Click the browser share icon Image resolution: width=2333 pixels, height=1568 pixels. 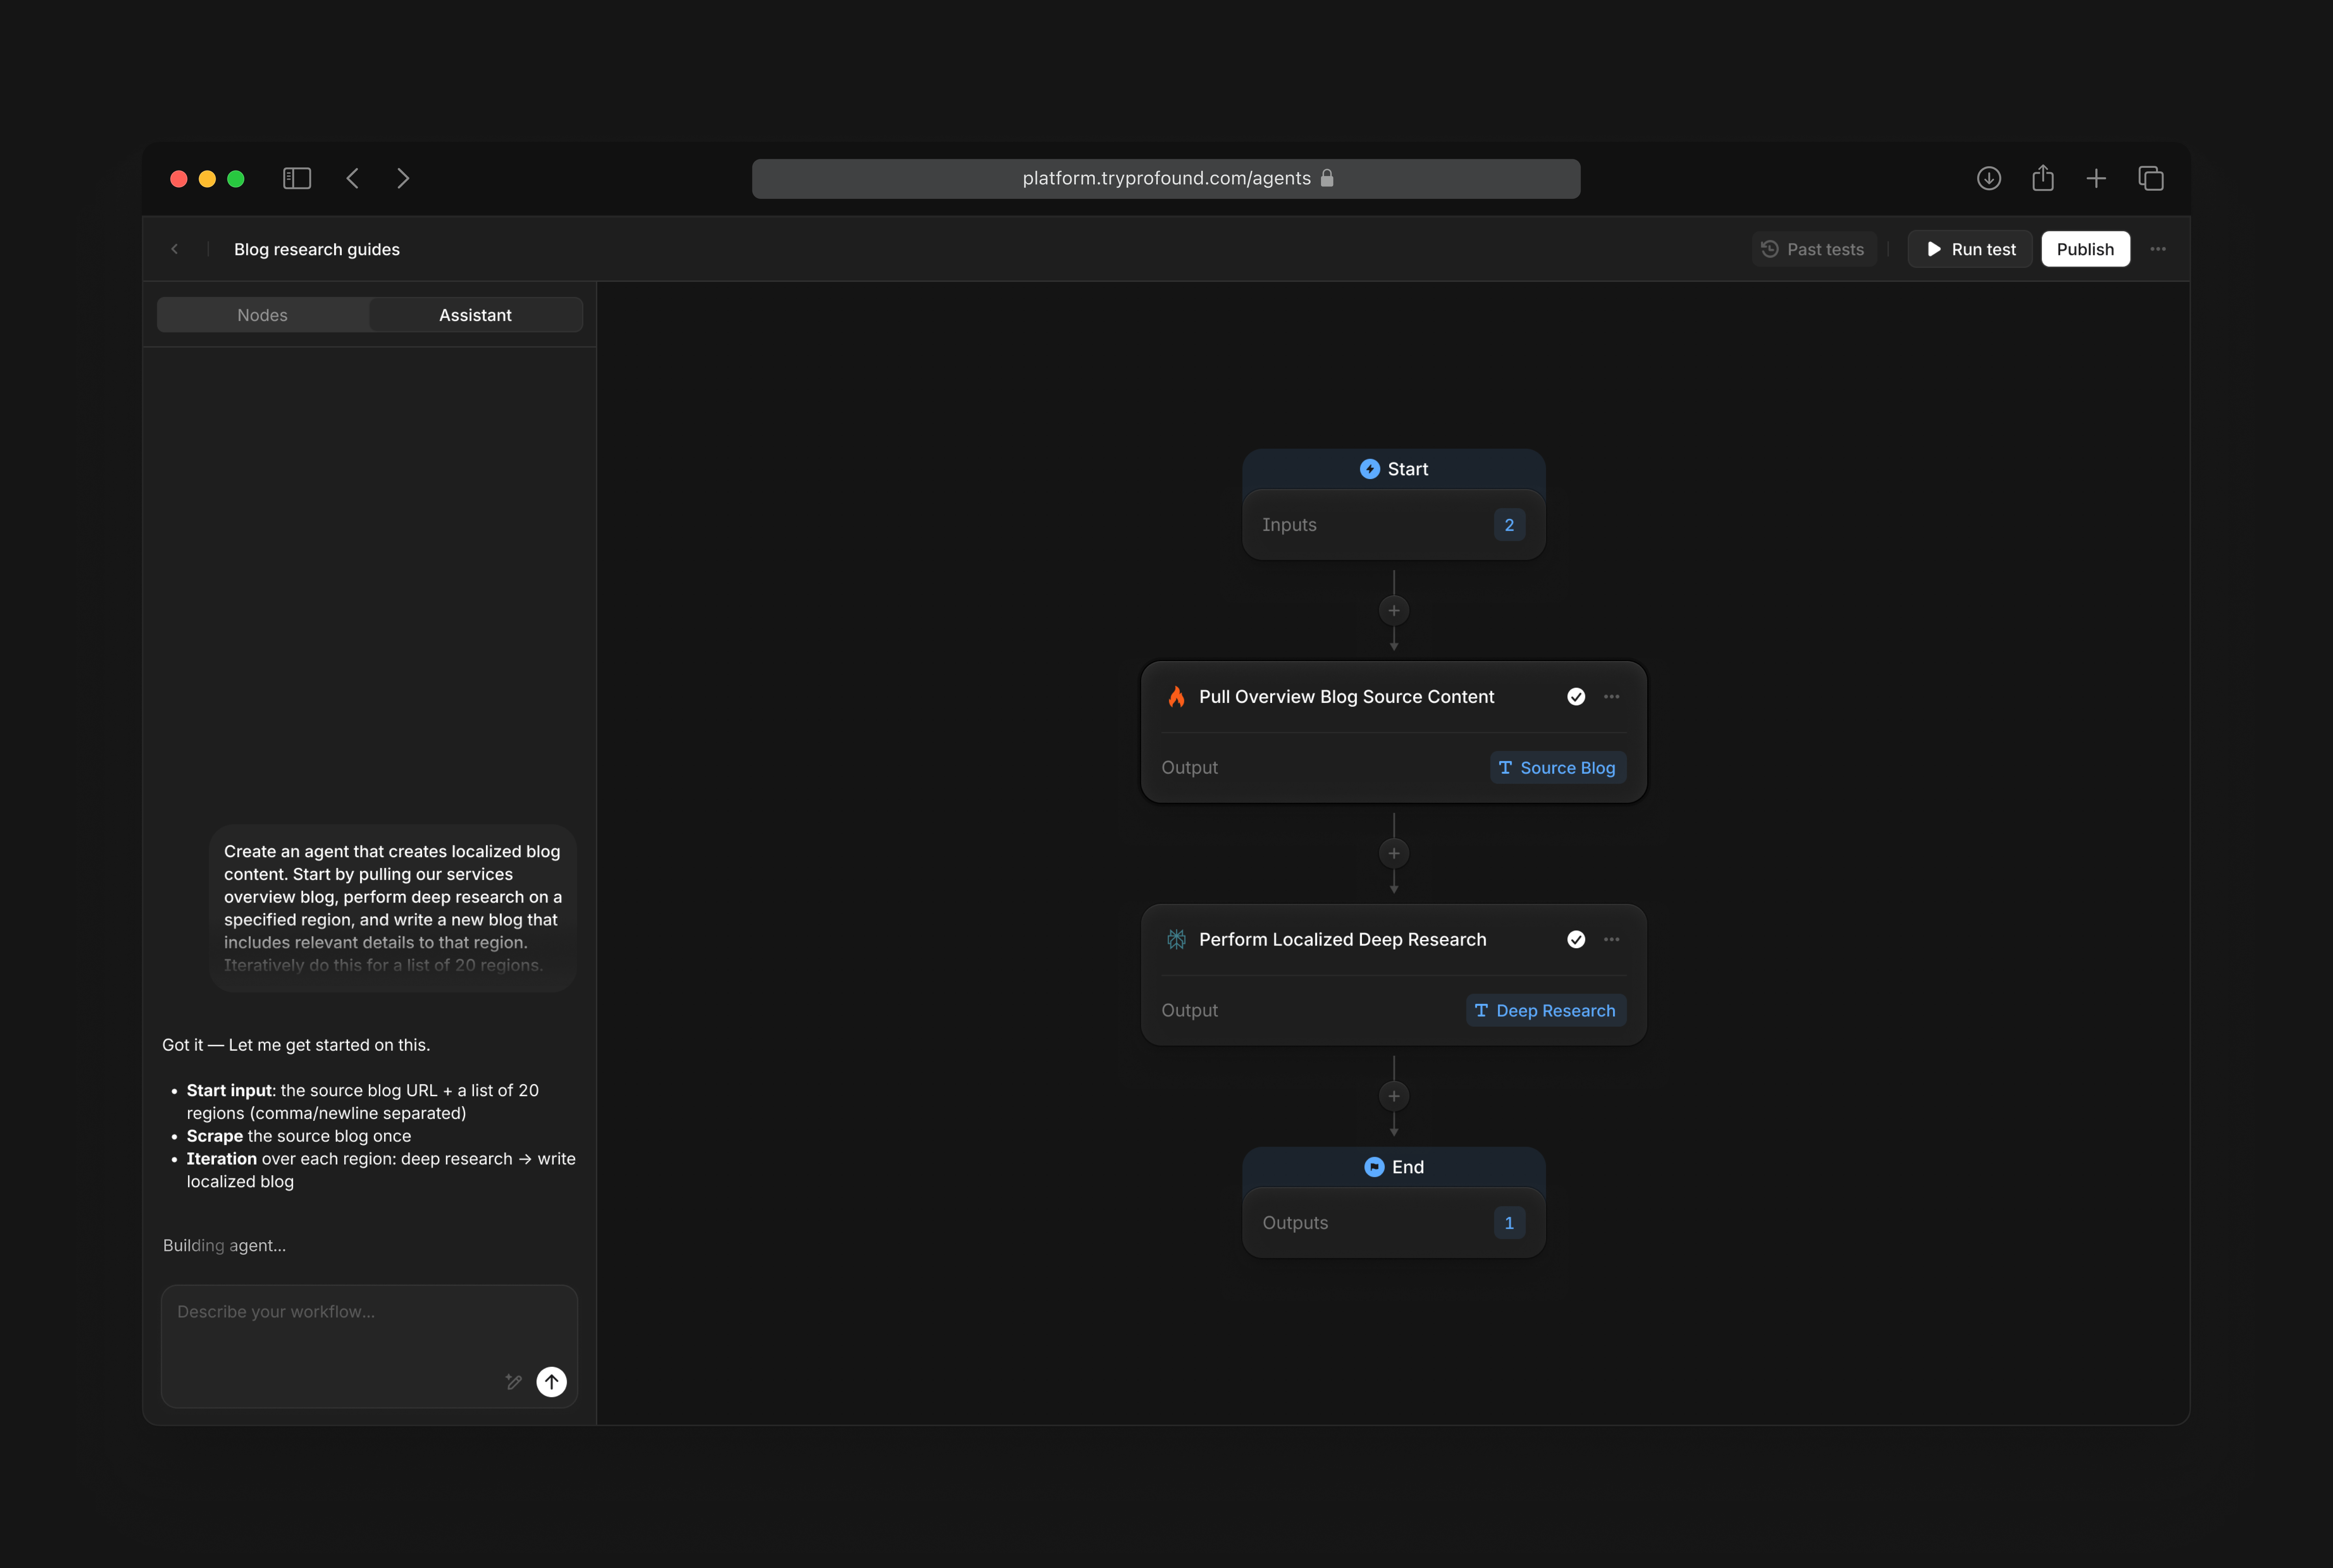point(2043,178)
